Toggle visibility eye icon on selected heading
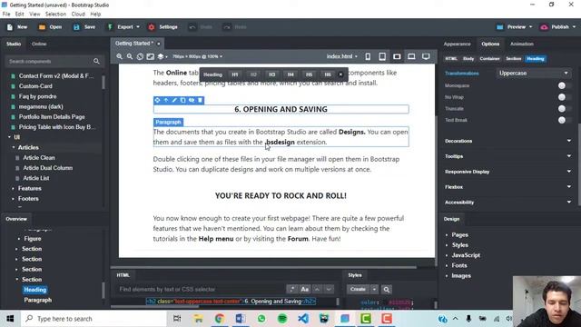This screenshot has width=581, height=327. pos(192,100)
